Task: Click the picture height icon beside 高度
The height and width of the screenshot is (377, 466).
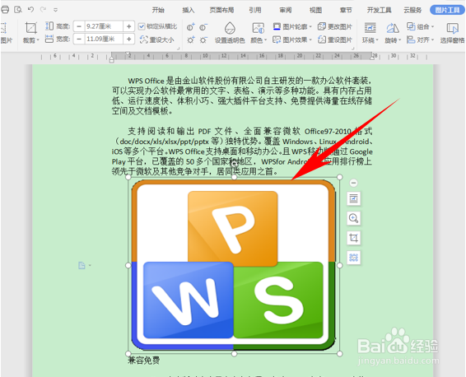Action: [x=49, y=26]
